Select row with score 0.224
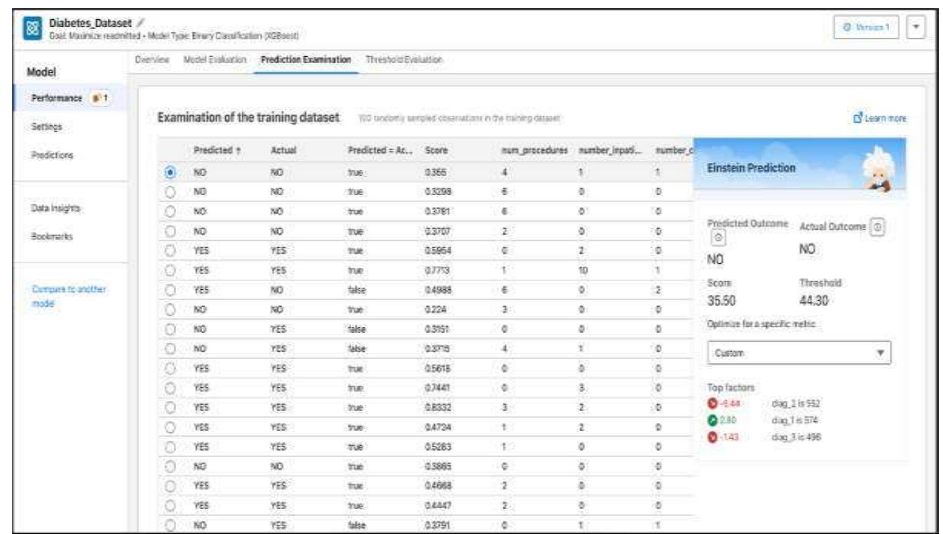 170,310
